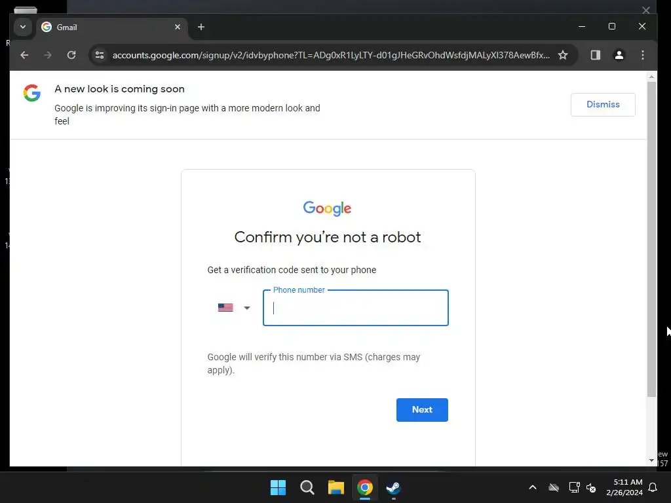Click scrollbar up arrow
Image resolution: width=671 pixels, height=503 pixels.
651,77
